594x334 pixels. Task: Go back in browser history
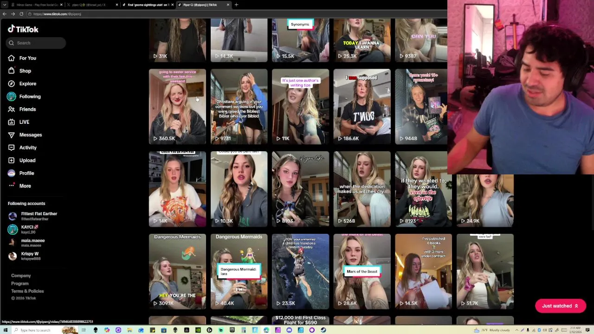click(5, 14)
